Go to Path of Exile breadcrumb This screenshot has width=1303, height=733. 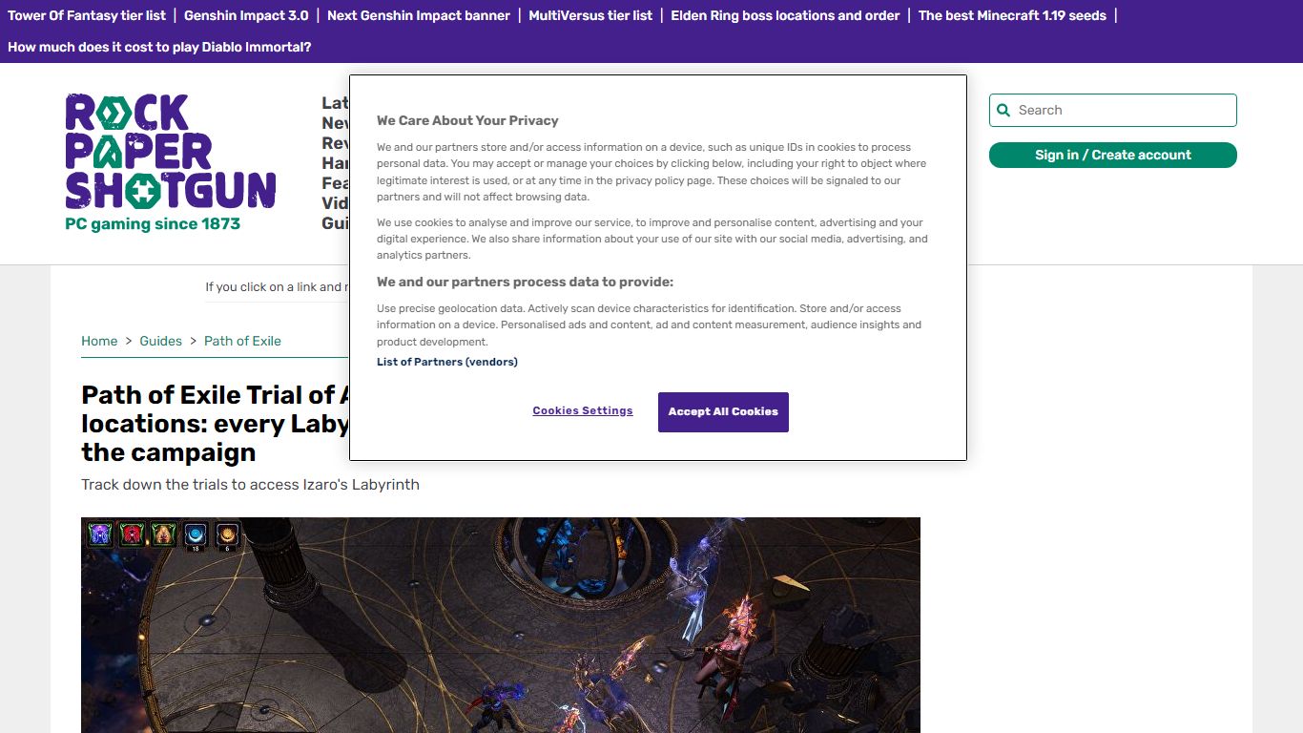242,341
